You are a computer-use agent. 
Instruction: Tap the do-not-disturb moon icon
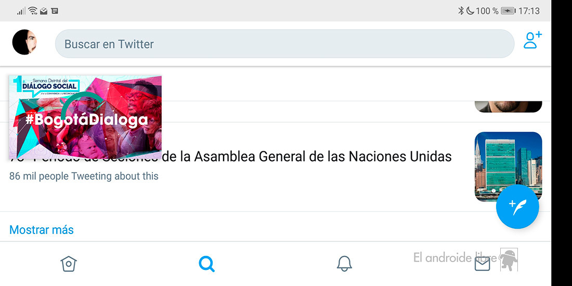470,11
